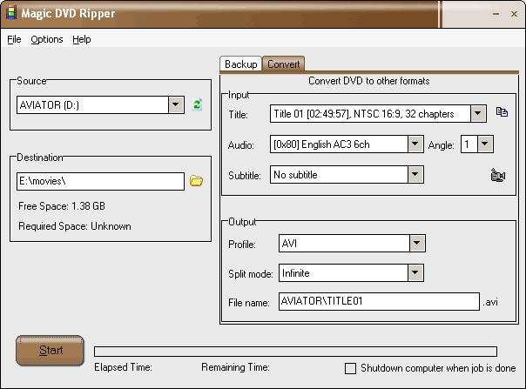
Task: Open the Split mode dropdown
Action: click(415, 273)
